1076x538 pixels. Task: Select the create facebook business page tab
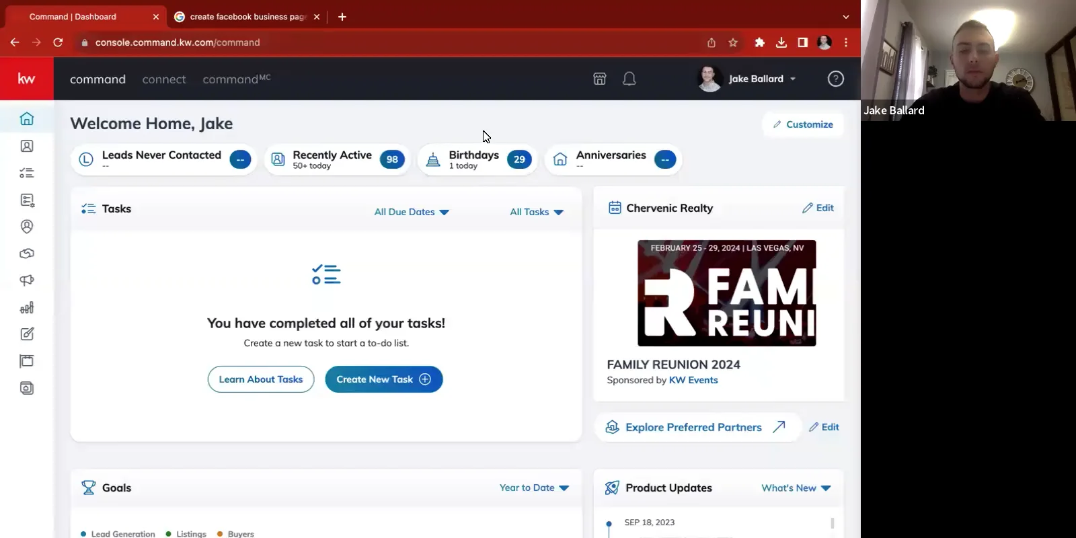246,17
